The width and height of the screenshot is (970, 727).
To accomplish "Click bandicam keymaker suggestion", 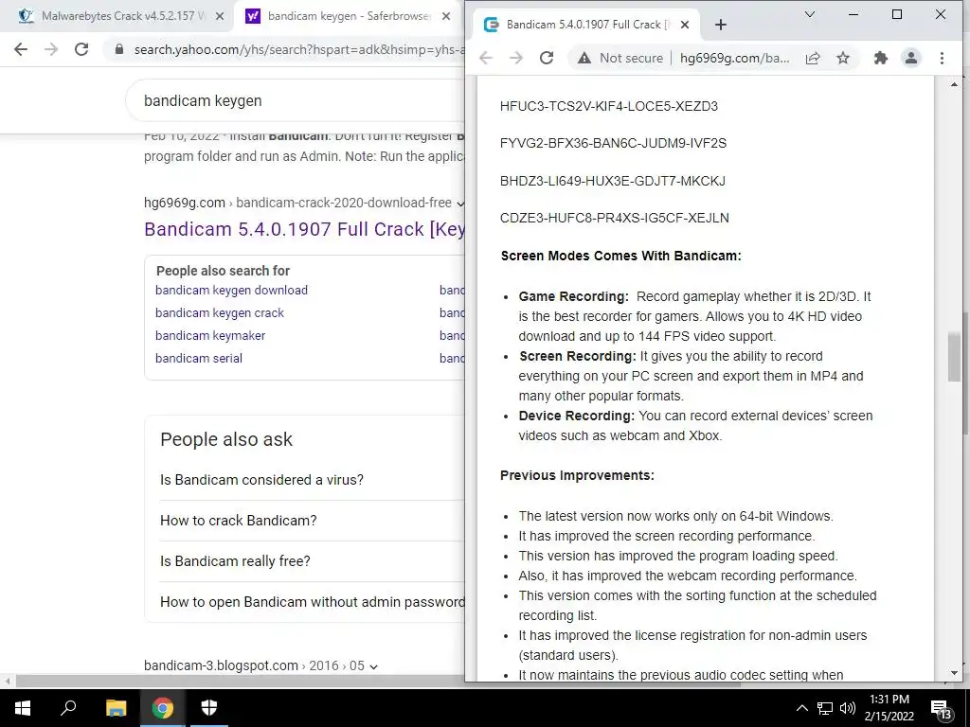I will point(210,336).
